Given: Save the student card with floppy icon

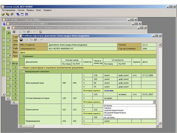Looking at the screenshot, I should 21,40.
